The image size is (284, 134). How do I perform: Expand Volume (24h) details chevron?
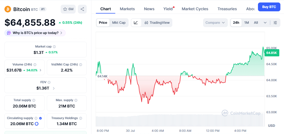coord(40,70)
